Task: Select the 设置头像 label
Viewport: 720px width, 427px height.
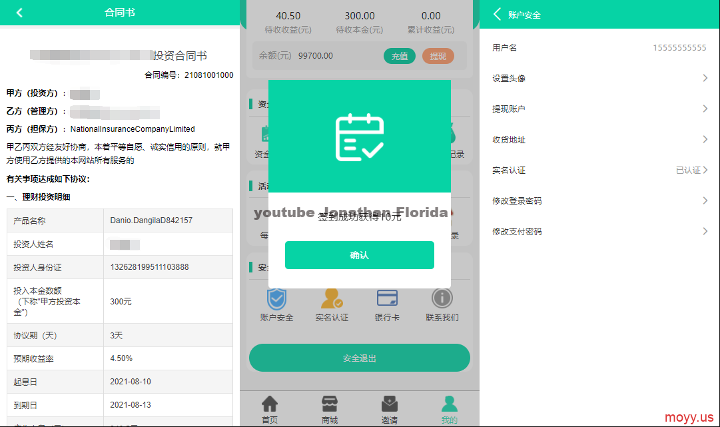Action: (509, 79)
